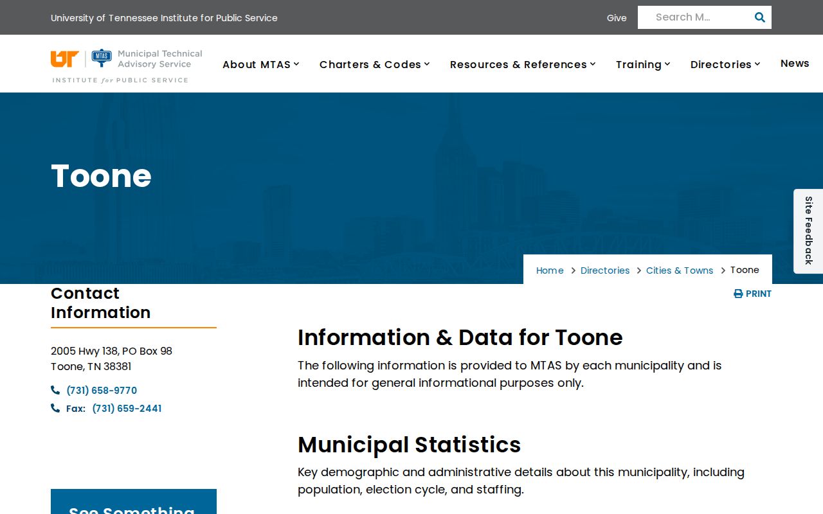Click the Give link in top bar
823x514 pixels.
[x=617, y=18]
